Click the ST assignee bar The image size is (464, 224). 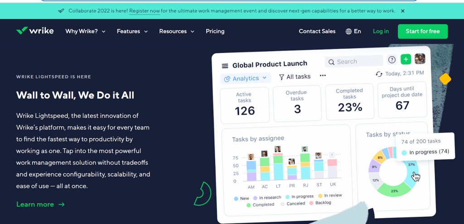click(x=319, y=169)
